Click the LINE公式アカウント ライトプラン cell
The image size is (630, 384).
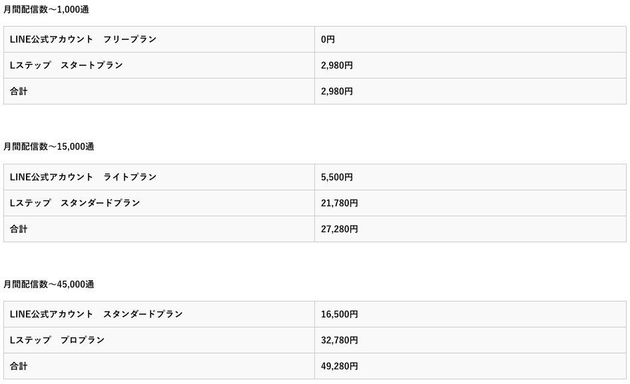(x=159, y=177)
